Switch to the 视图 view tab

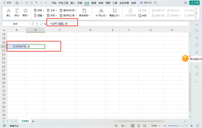(108, 3)
